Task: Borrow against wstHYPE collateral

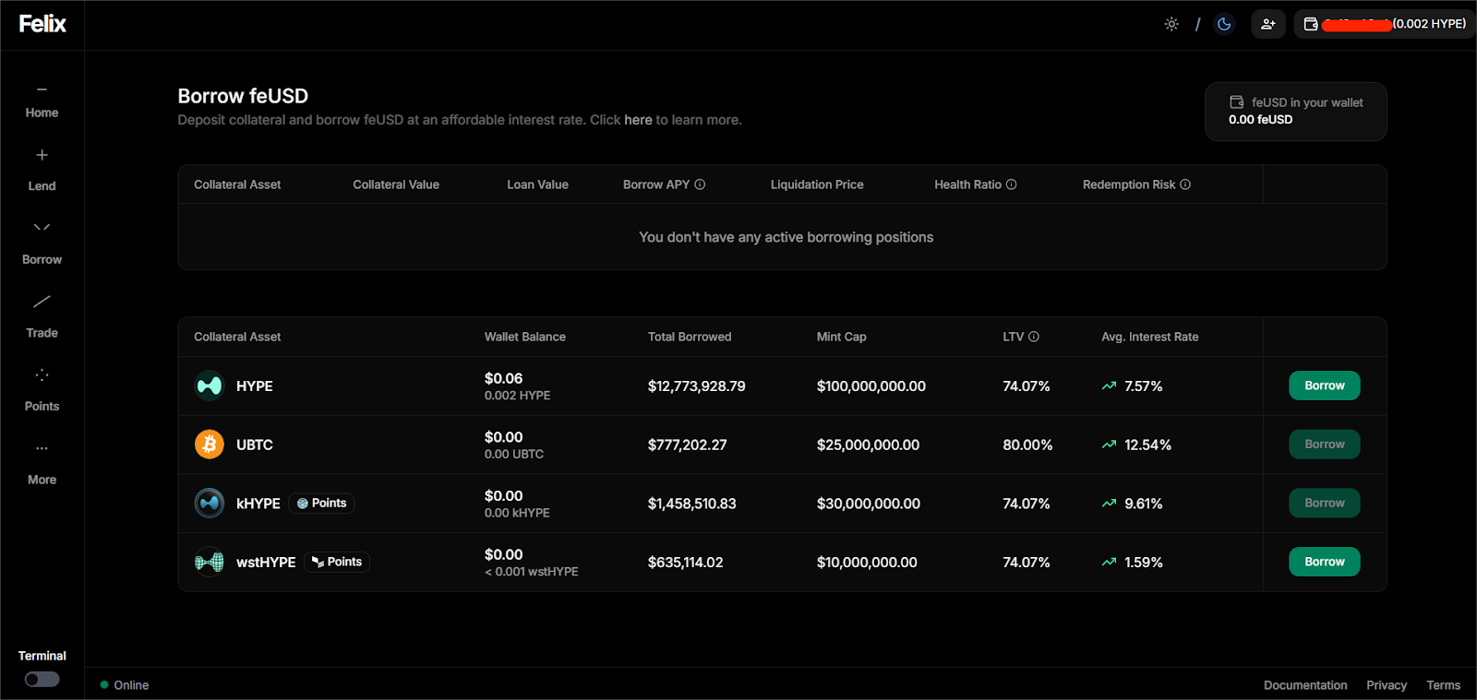Action: [x=1324, y=562]
